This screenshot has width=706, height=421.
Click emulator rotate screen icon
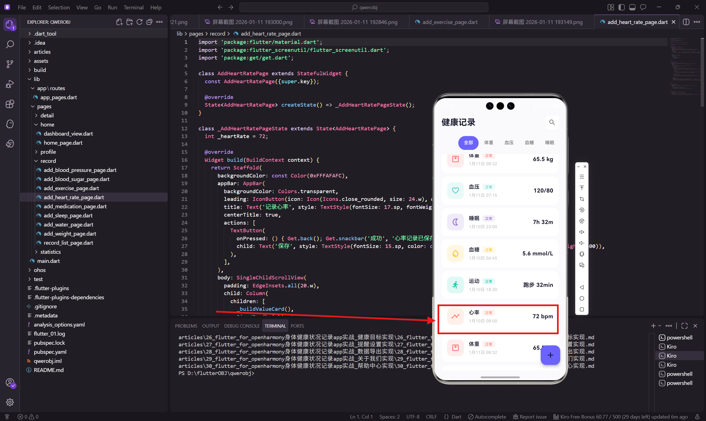(x=582, y=254)
